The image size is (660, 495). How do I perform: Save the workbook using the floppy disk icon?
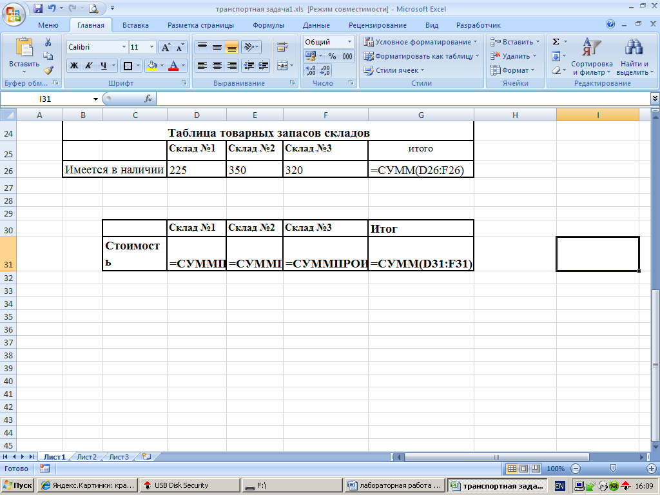click(x=38, y=8)
